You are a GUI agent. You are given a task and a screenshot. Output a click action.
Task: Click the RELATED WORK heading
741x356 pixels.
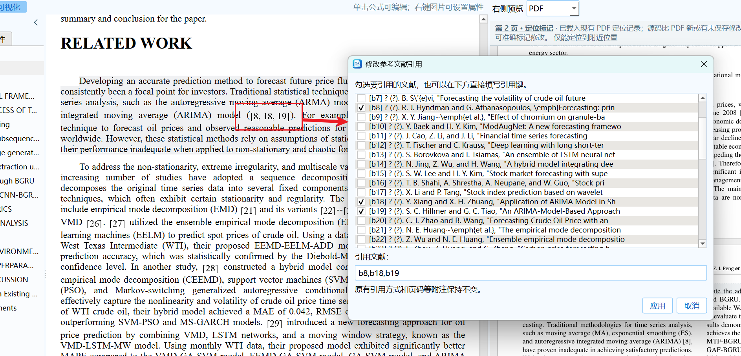pyautogui.click(x=126, y=43)
